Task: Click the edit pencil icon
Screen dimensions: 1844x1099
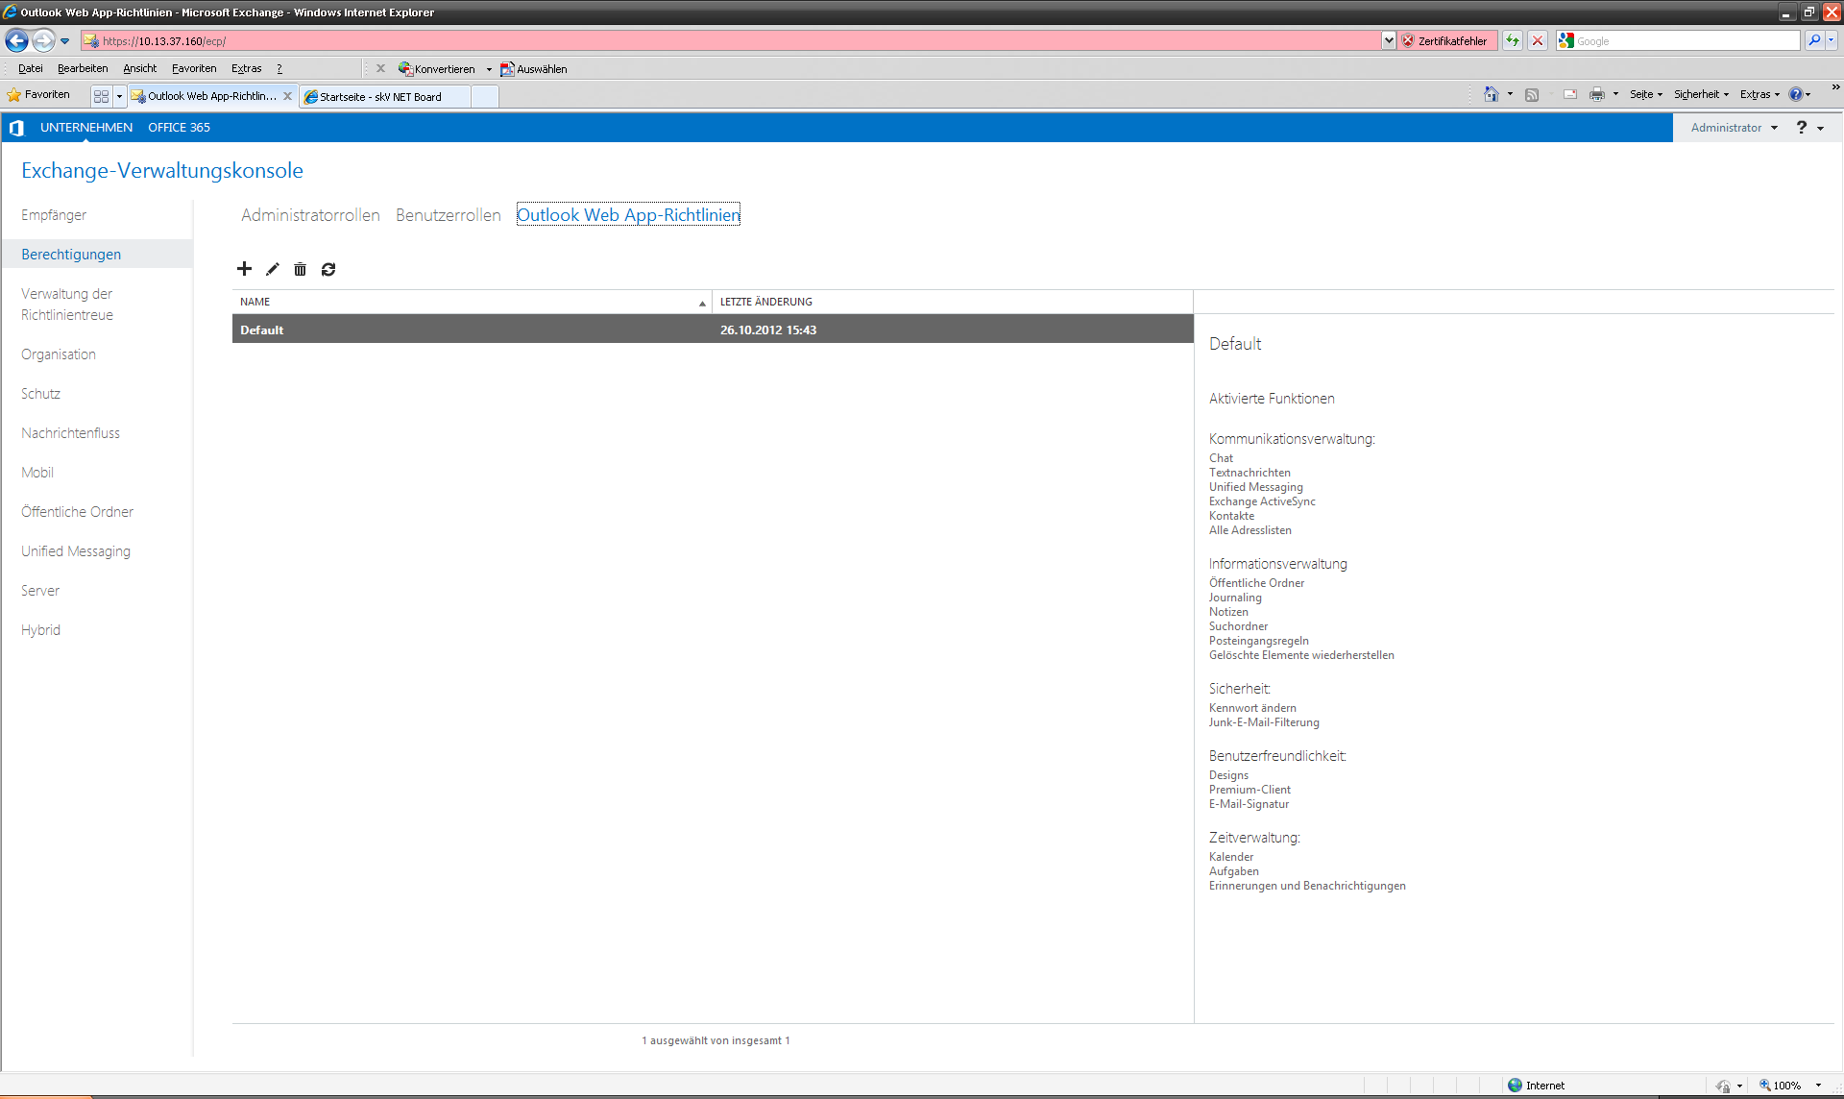Action: point(273,269)
